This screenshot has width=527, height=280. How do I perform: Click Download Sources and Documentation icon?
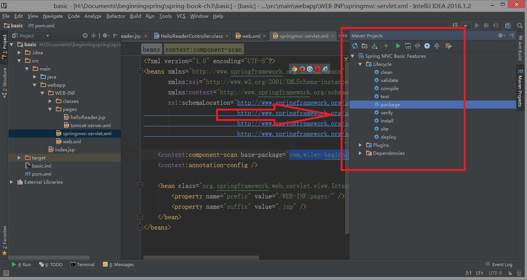coord(375,46)
